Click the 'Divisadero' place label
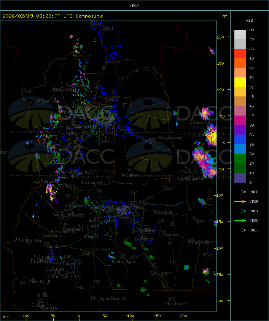Screen dimensions: 269x321 (92, 182)
